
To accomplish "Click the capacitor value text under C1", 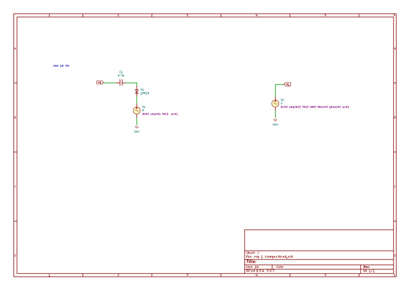I will [121, 75].
